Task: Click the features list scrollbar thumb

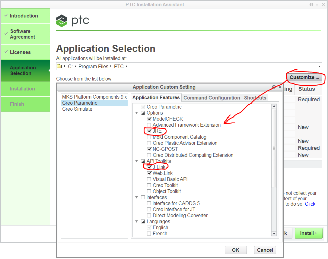Action: pos(274,148)
